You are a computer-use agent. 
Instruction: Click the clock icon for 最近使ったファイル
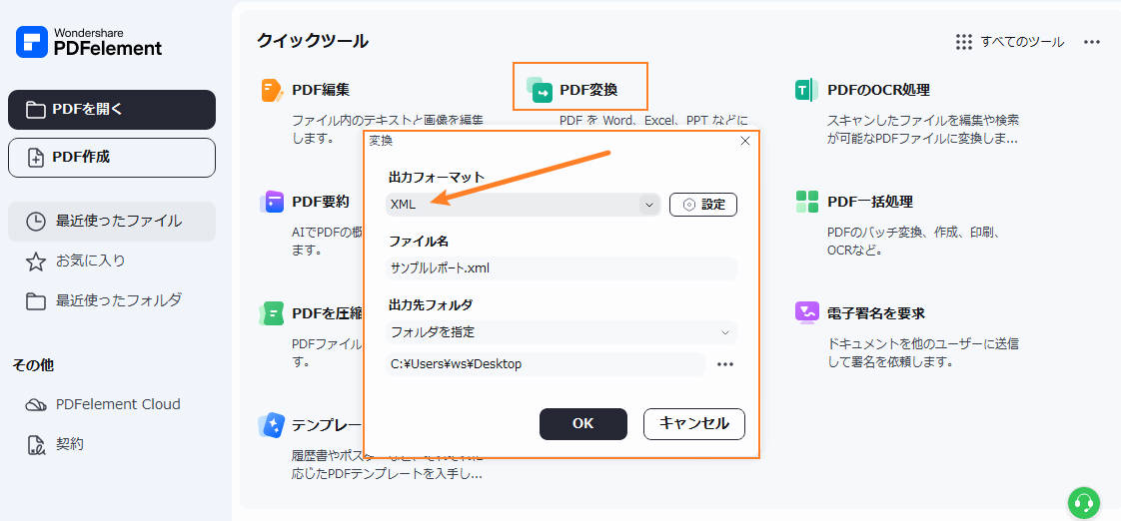coord(35,222)
